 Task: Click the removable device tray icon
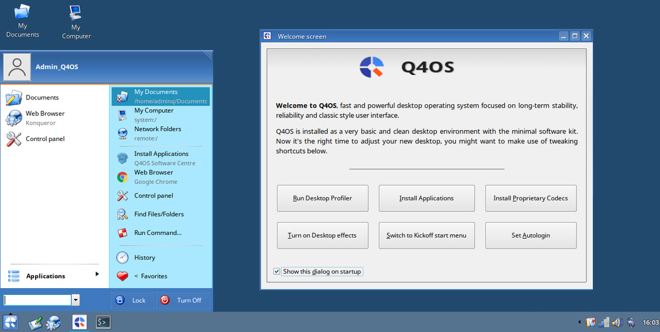[x=630, y=322]
